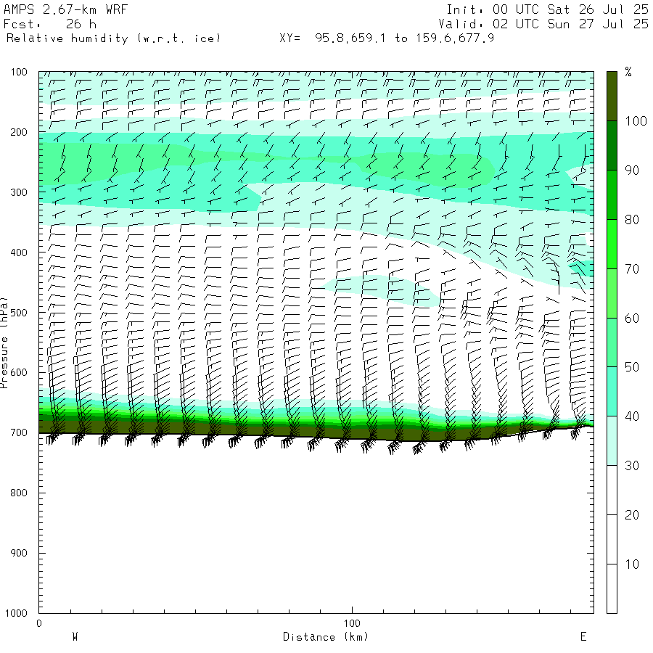This screenshot has width=653, height=653.
Task: Click the colorbar label 50
Action: click(632, 367)
